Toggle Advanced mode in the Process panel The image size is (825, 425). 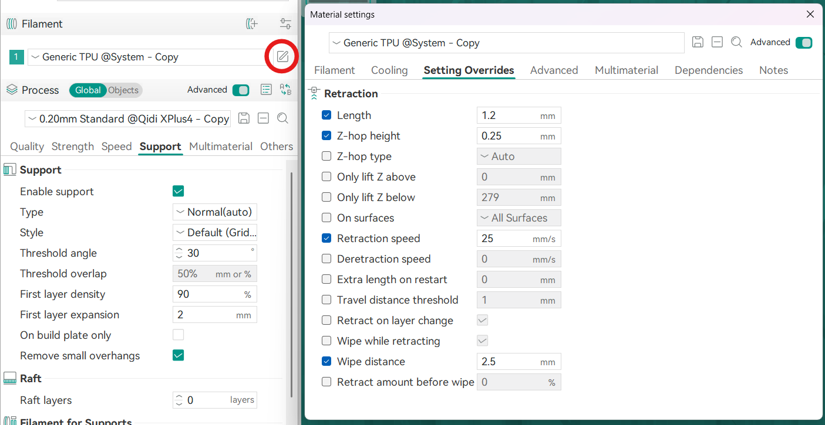coord(241,90)
